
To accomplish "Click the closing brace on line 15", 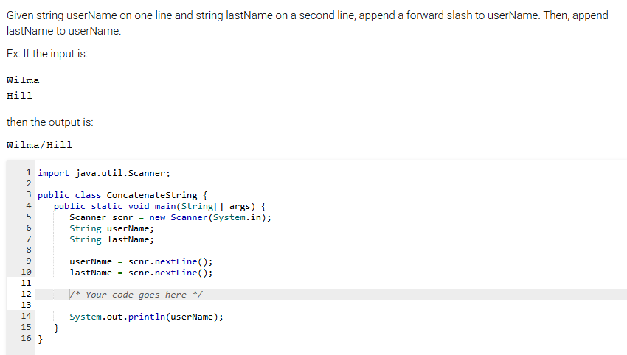I will point(56,328).
